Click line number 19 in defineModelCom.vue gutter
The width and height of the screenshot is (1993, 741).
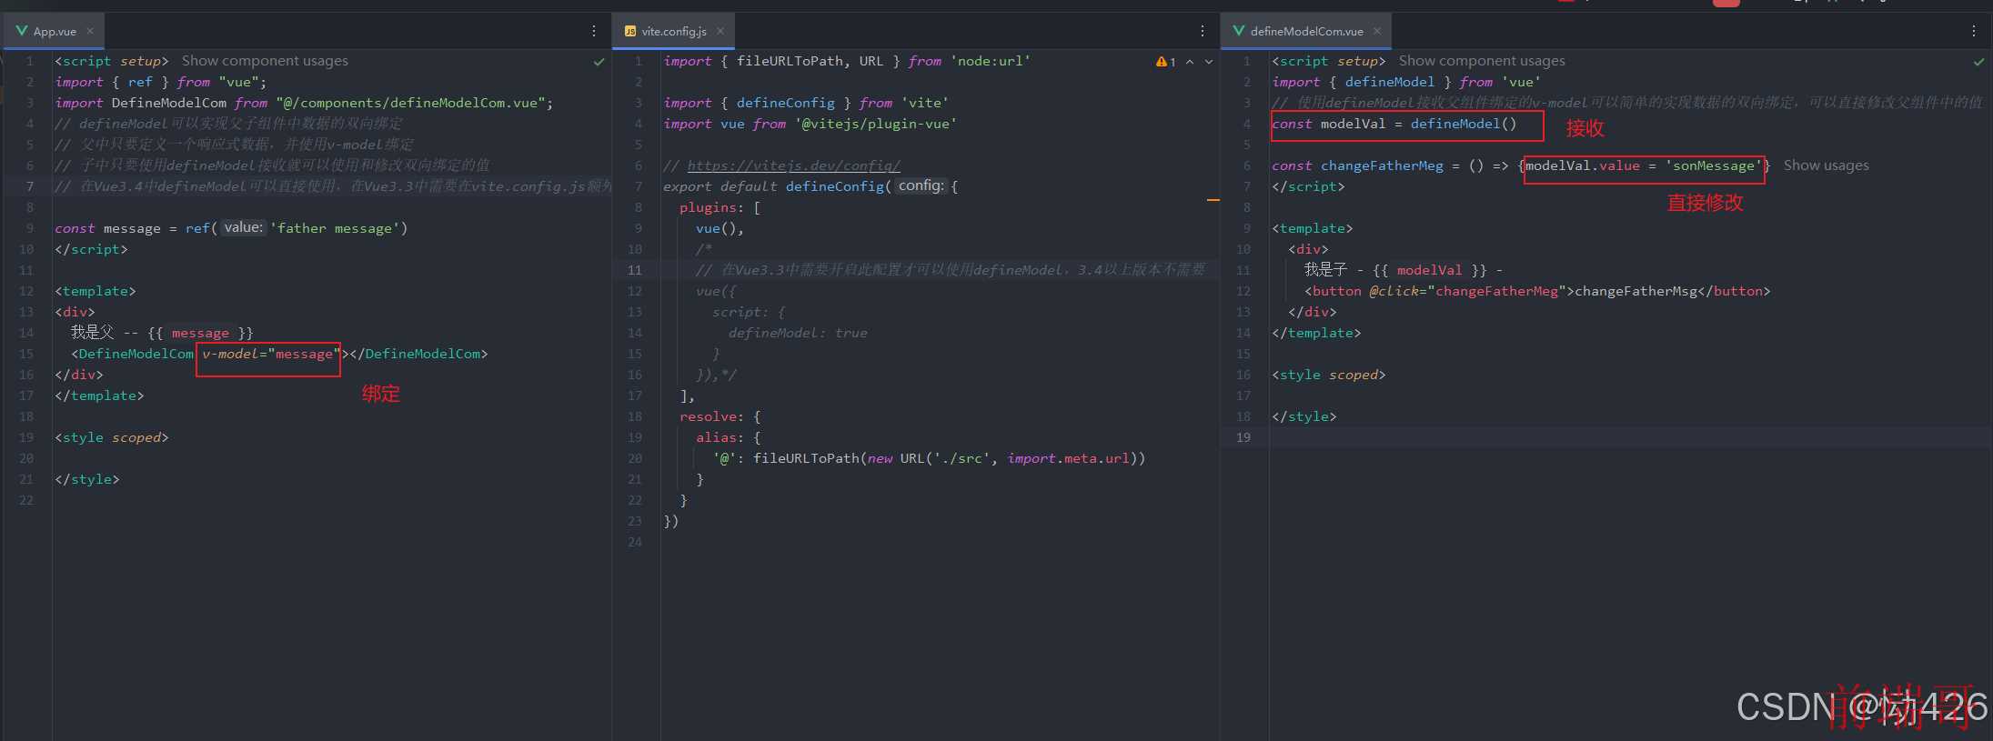click(x=1243, y=437)
